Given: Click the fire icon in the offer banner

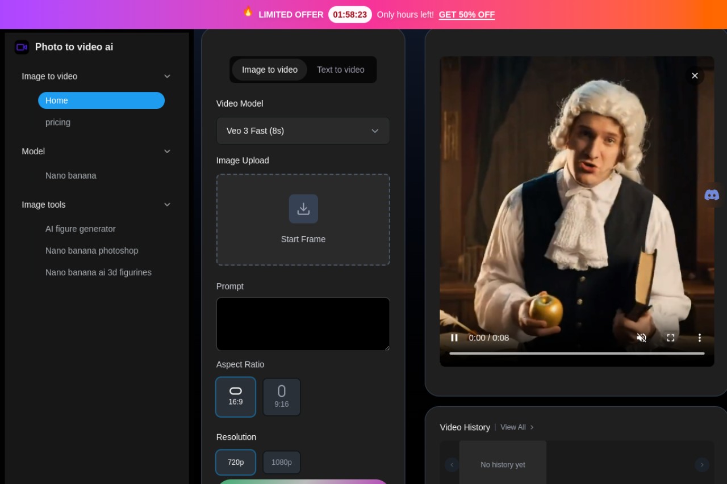Looking at the screenshot, I should click(x=248, y=12).
